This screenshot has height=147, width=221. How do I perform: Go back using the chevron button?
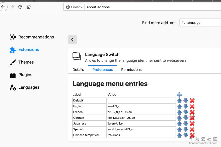point(72,39)
